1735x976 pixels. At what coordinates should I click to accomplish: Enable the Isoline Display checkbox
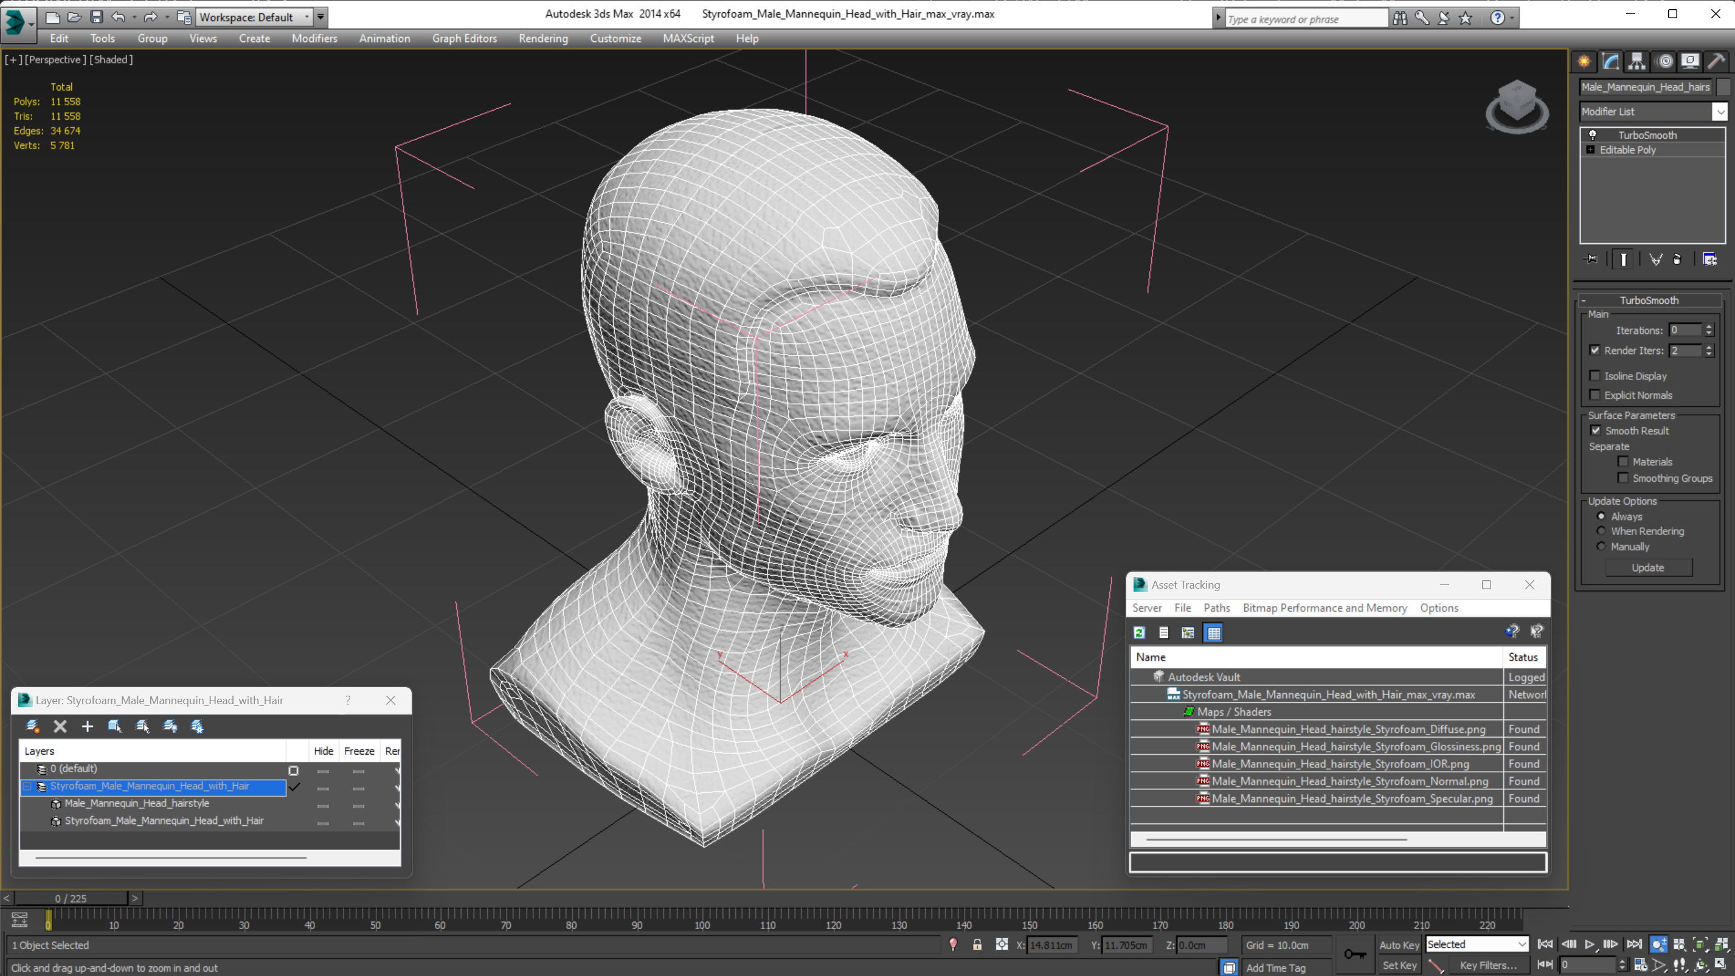pos(1595,376)
